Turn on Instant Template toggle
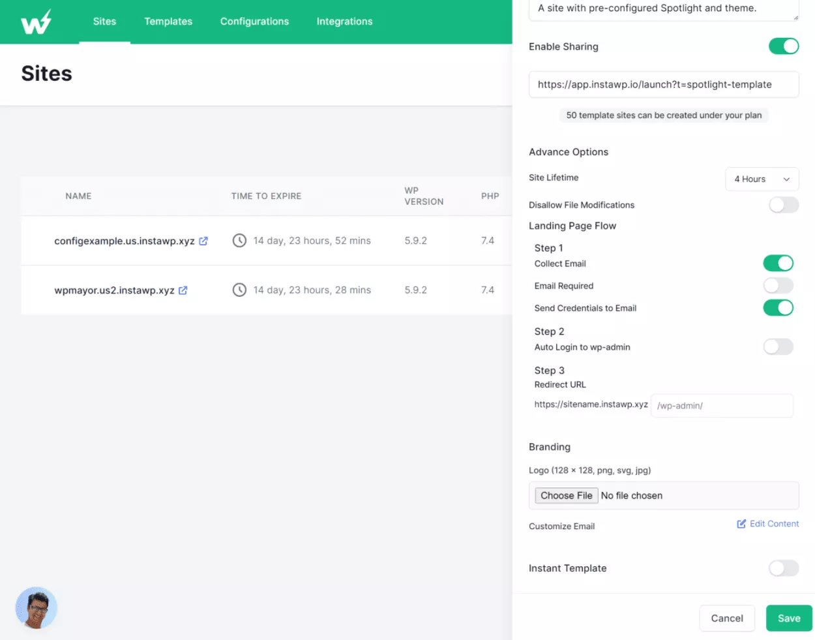 point(784,568)
